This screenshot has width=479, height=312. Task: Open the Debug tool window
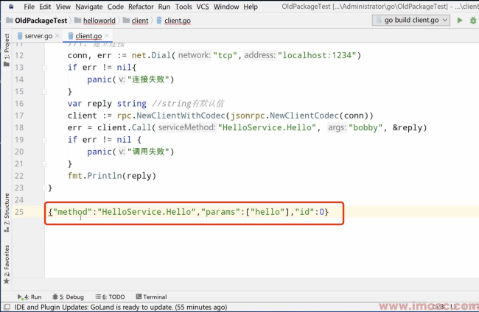(x=68, y=297)
